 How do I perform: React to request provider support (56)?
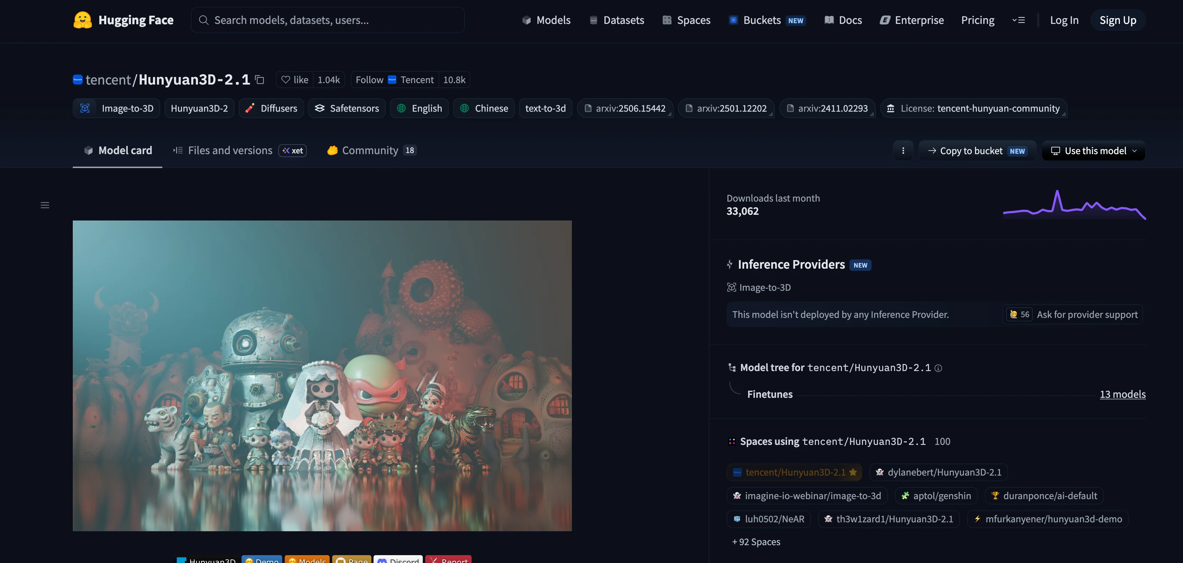pos(1019,315)
